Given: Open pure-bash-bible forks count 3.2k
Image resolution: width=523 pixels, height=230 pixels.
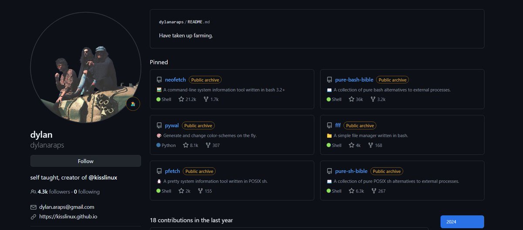Looking at the screenshot, I should point(378,99).
